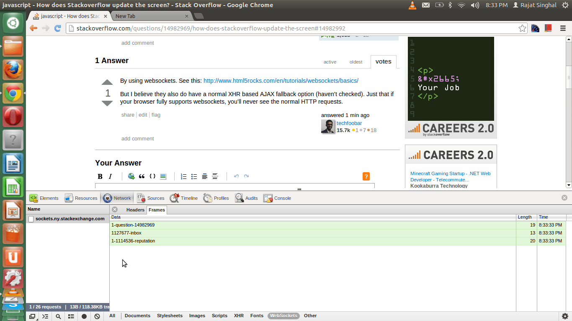Filter network requests by All
Viewport: 572px width, 321px height.
click(112, 316)
